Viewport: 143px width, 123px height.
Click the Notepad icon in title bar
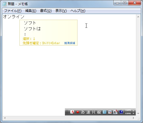(x=4, y=4)
